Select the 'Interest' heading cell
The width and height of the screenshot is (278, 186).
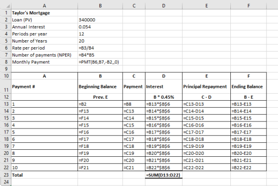(164, 86)
